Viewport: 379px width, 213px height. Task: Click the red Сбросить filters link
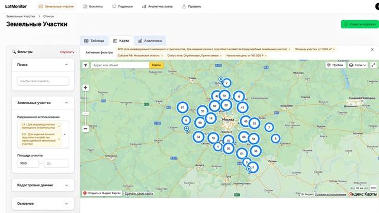67,52
